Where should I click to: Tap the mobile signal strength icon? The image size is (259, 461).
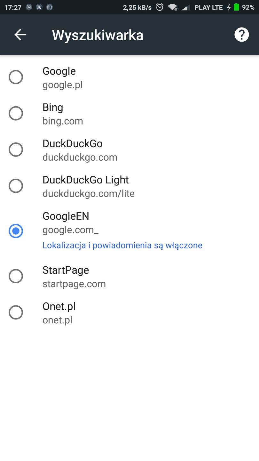185,7
